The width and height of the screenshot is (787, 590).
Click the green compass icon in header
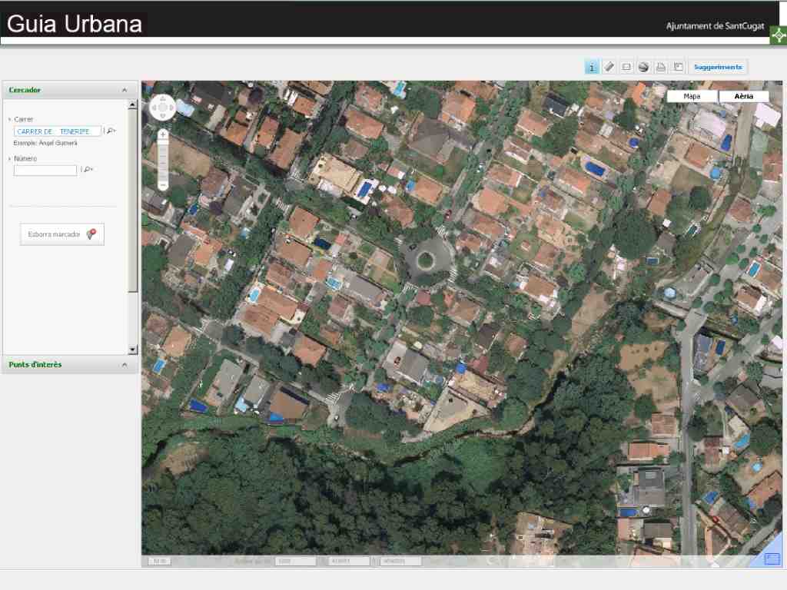coord(779,35)
